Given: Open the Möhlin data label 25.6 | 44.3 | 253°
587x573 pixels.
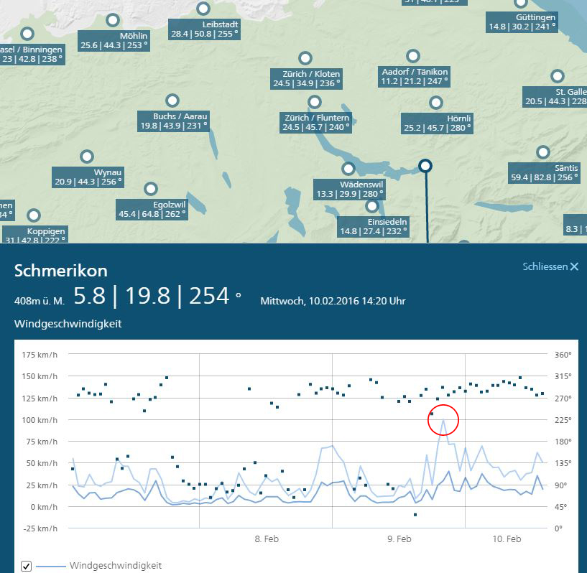Looking at the screenshot, I should pyautogui.click(x=114, y=41).
